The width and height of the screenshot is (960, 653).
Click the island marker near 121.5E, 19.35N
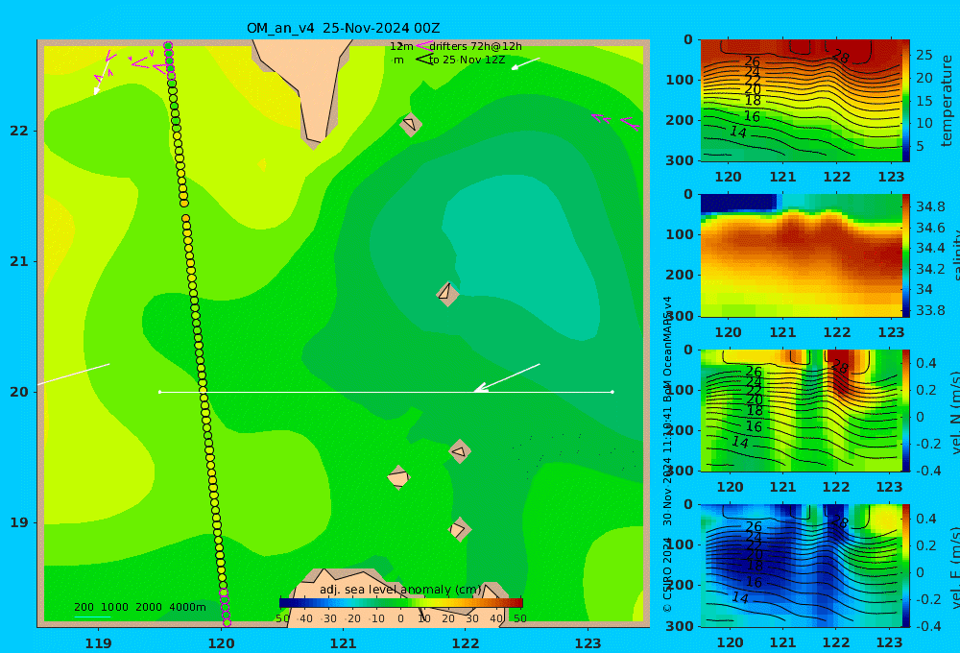click(x=398, y=477)
